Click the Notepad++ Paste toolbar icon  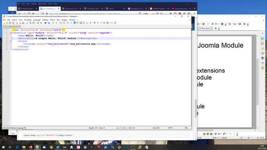pos(33,23)
